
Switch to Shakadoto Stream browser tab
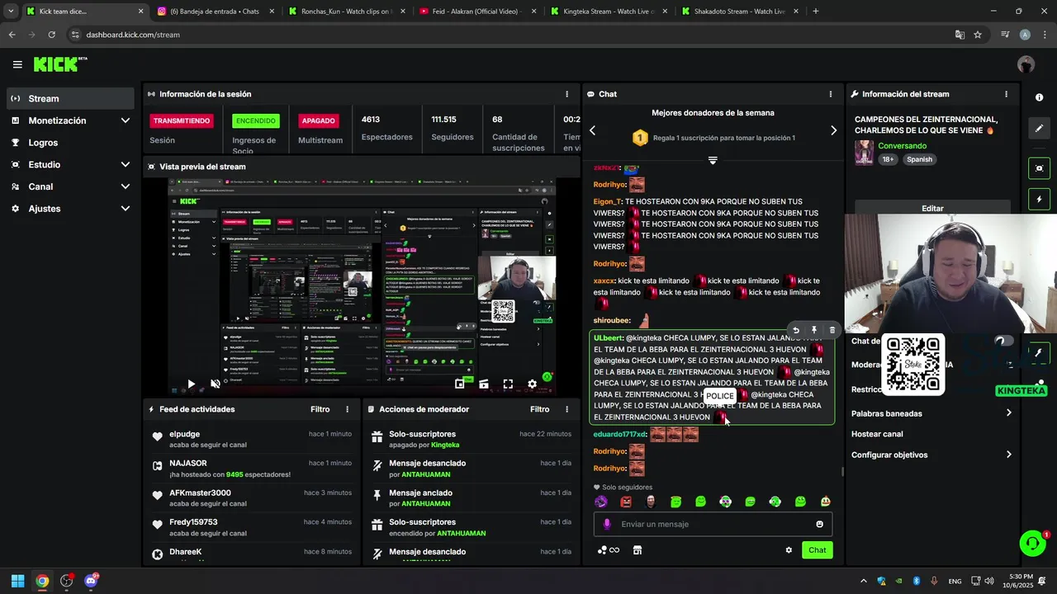[x=740, y=12]
